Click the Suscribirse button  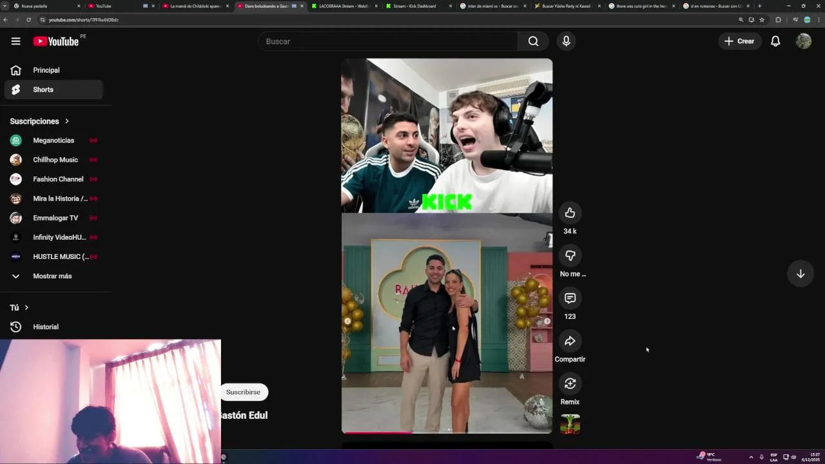243,392
